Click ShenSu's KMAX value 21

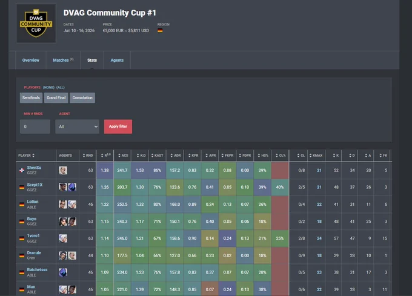pos(319,170)
